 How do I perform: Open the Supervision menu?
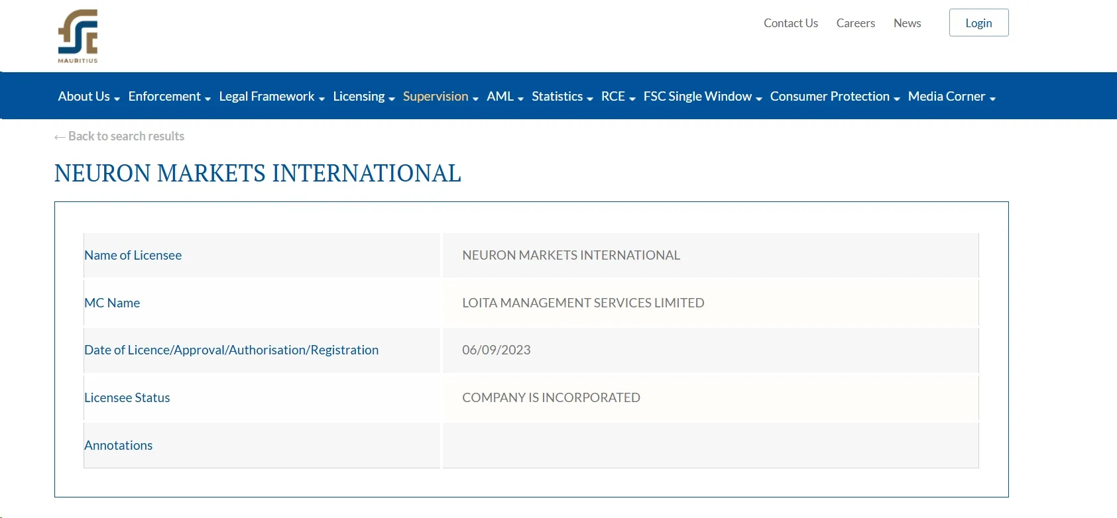[441, 96]
